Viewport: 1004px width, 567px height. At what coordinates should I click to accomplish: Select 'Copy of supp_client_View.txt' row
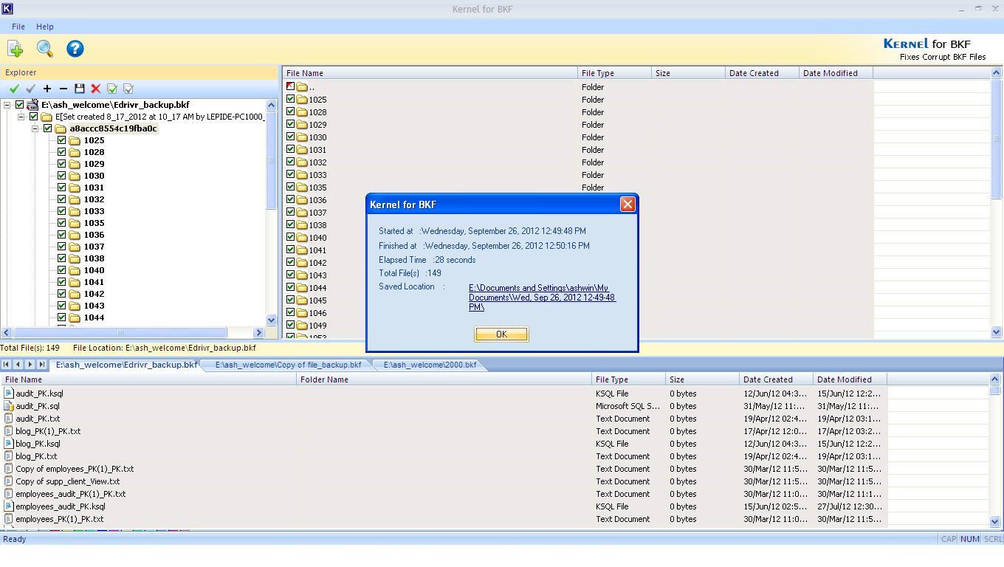click(x=443, y=481)
